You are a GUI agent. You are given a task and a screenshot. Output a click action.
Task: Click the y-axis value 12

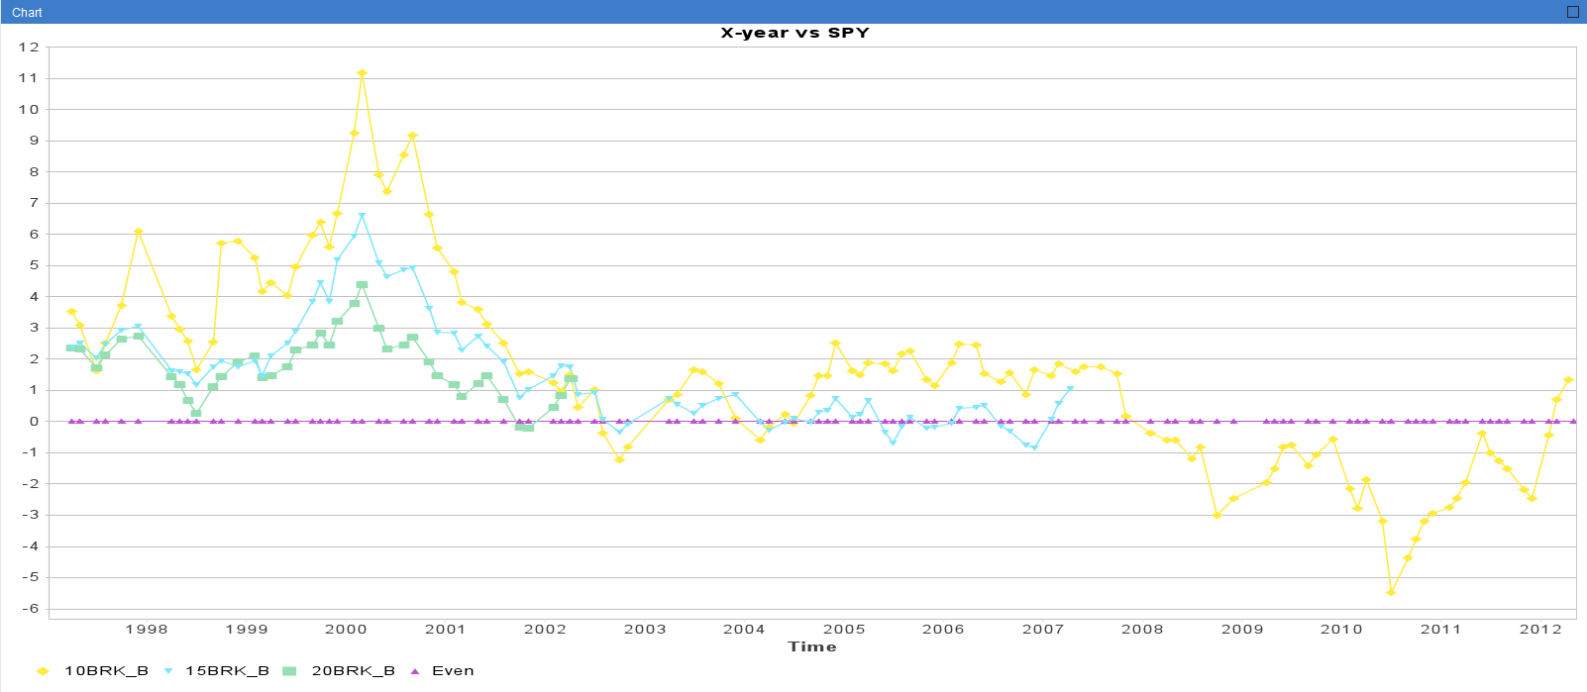tap(29, 47)
